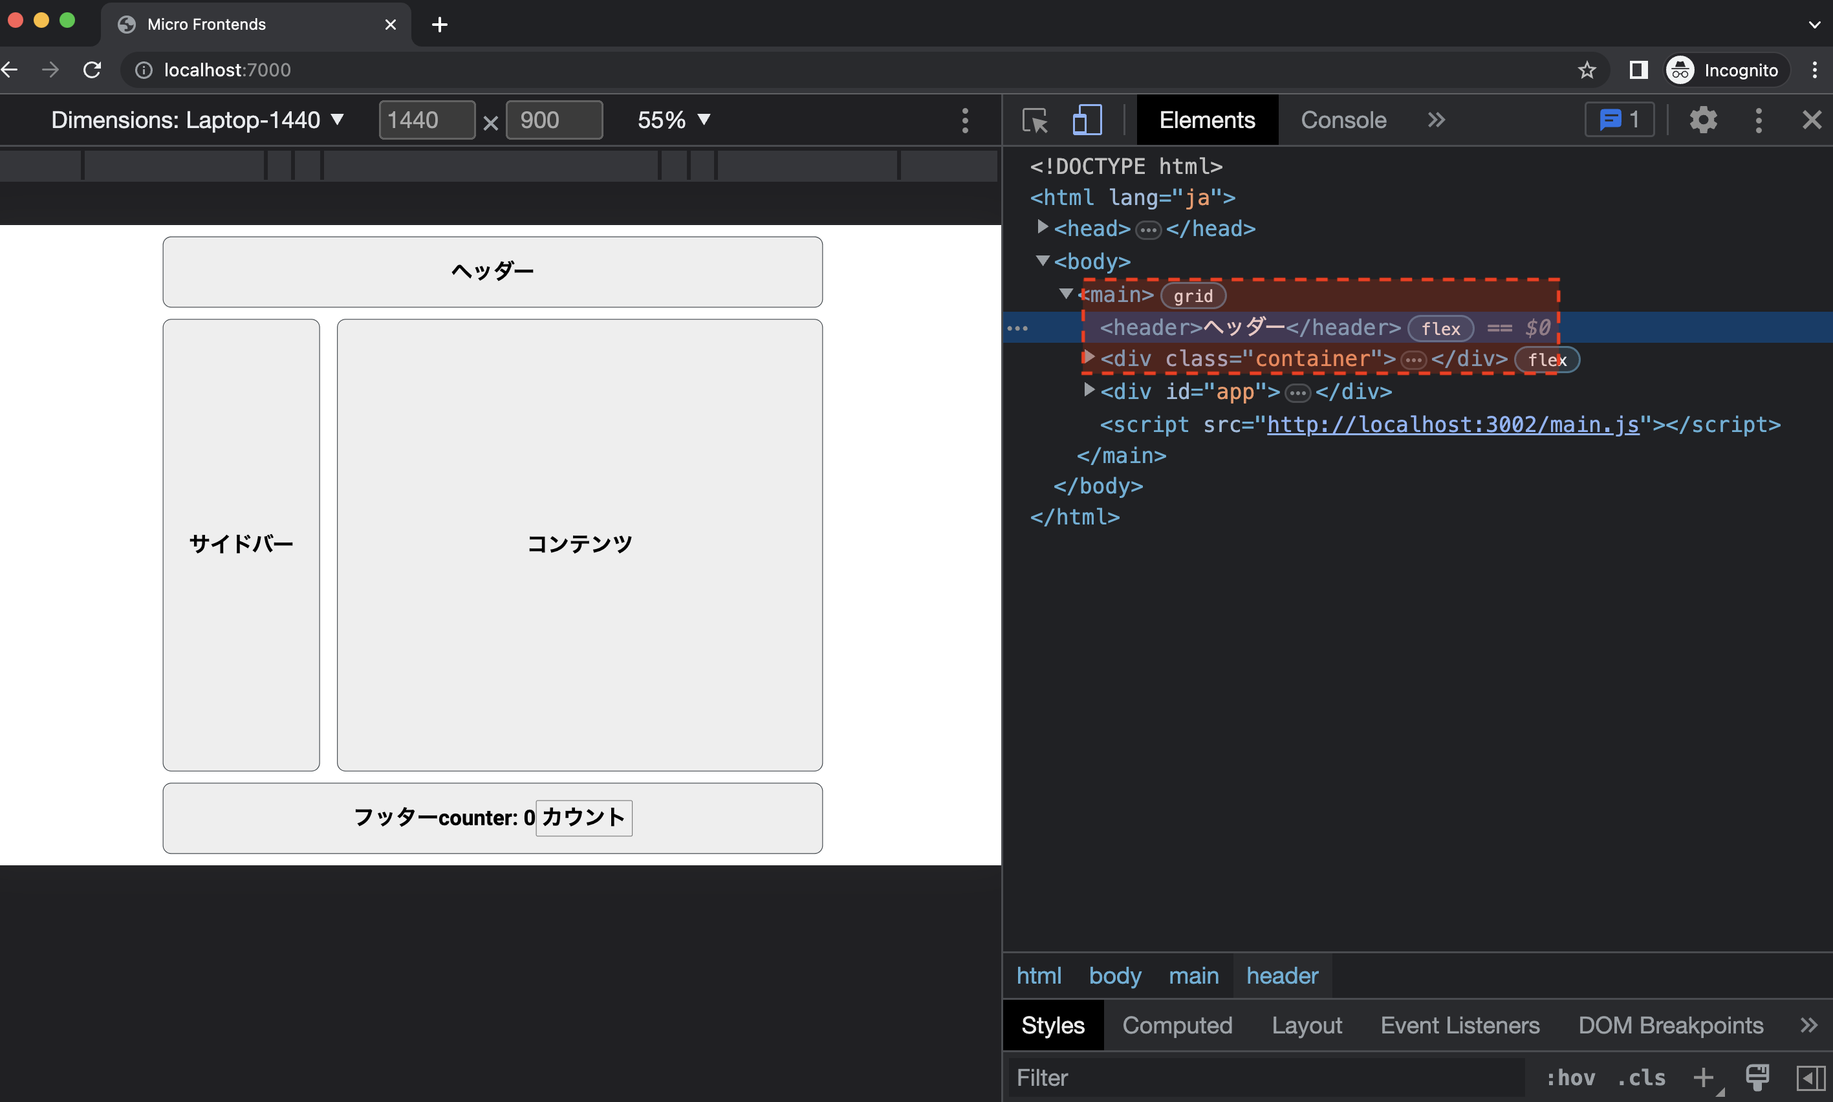Open the 55% zoom dropdown
This screenshot has width=1833, height=1102.
(674, 120)
